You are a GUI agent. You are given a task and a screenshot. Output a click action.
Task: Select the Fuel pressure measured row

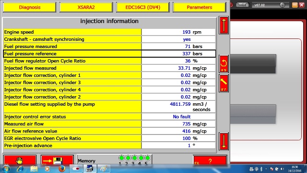pos(110,47)
